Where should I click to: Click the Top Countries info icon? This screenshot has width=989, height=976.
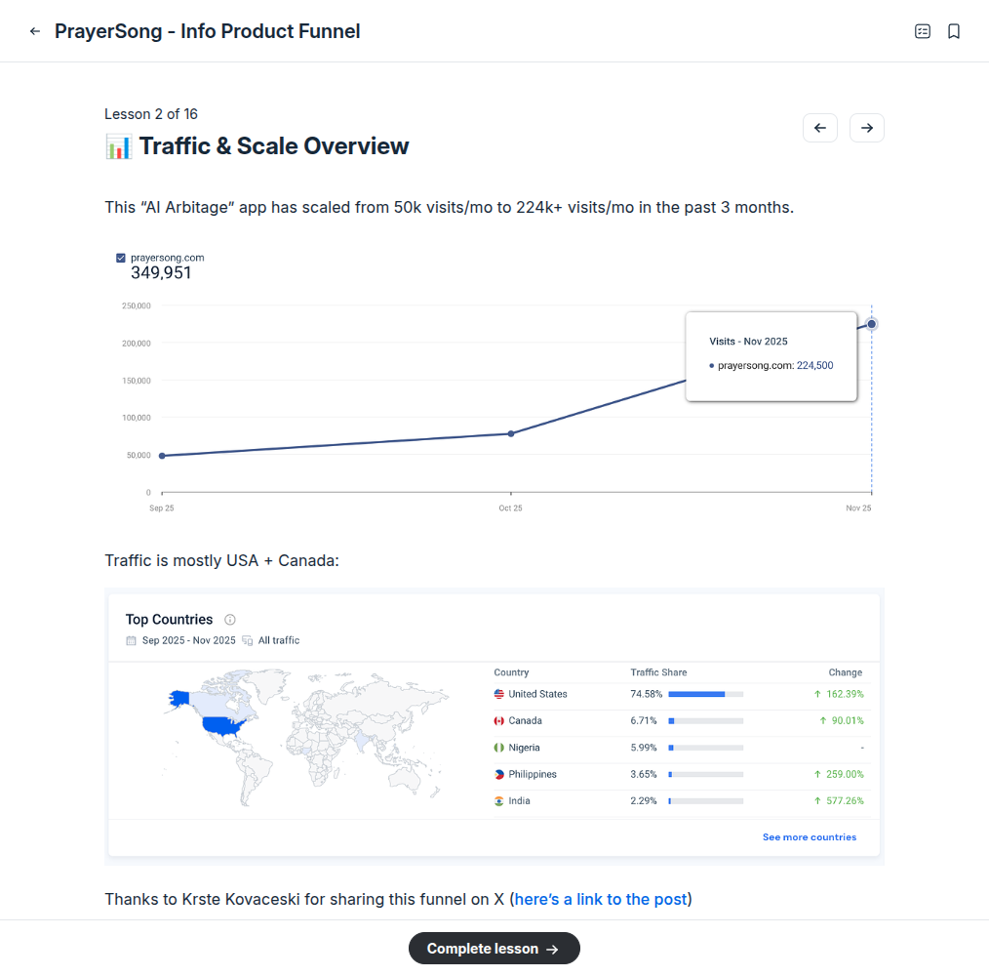click(x=230, y=620)
